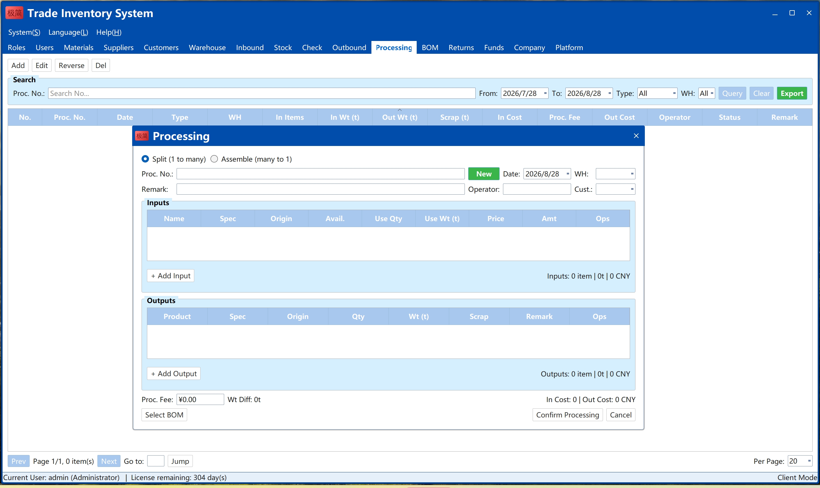Click the Select BOM button
The width and height of the screenshot is (820, 488).
click(x=164, y=415)
